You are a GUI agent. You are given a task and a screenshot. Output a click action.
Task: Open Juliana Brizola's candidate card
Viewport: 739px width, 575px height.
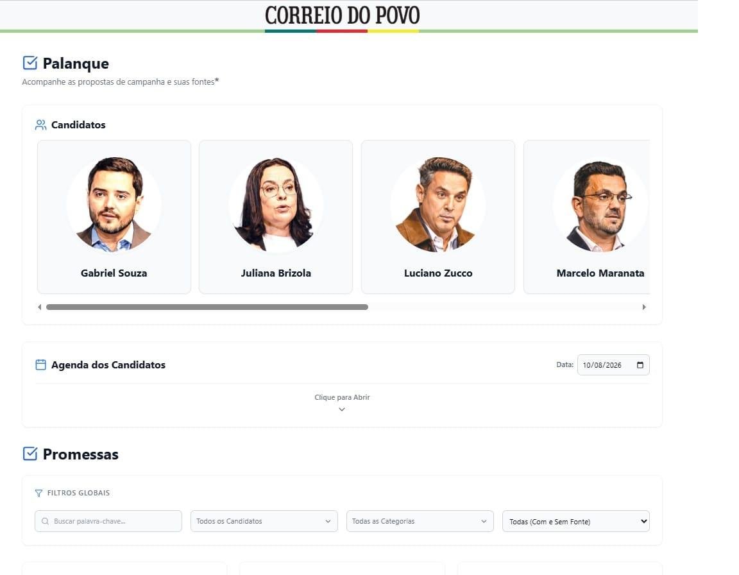276,217
